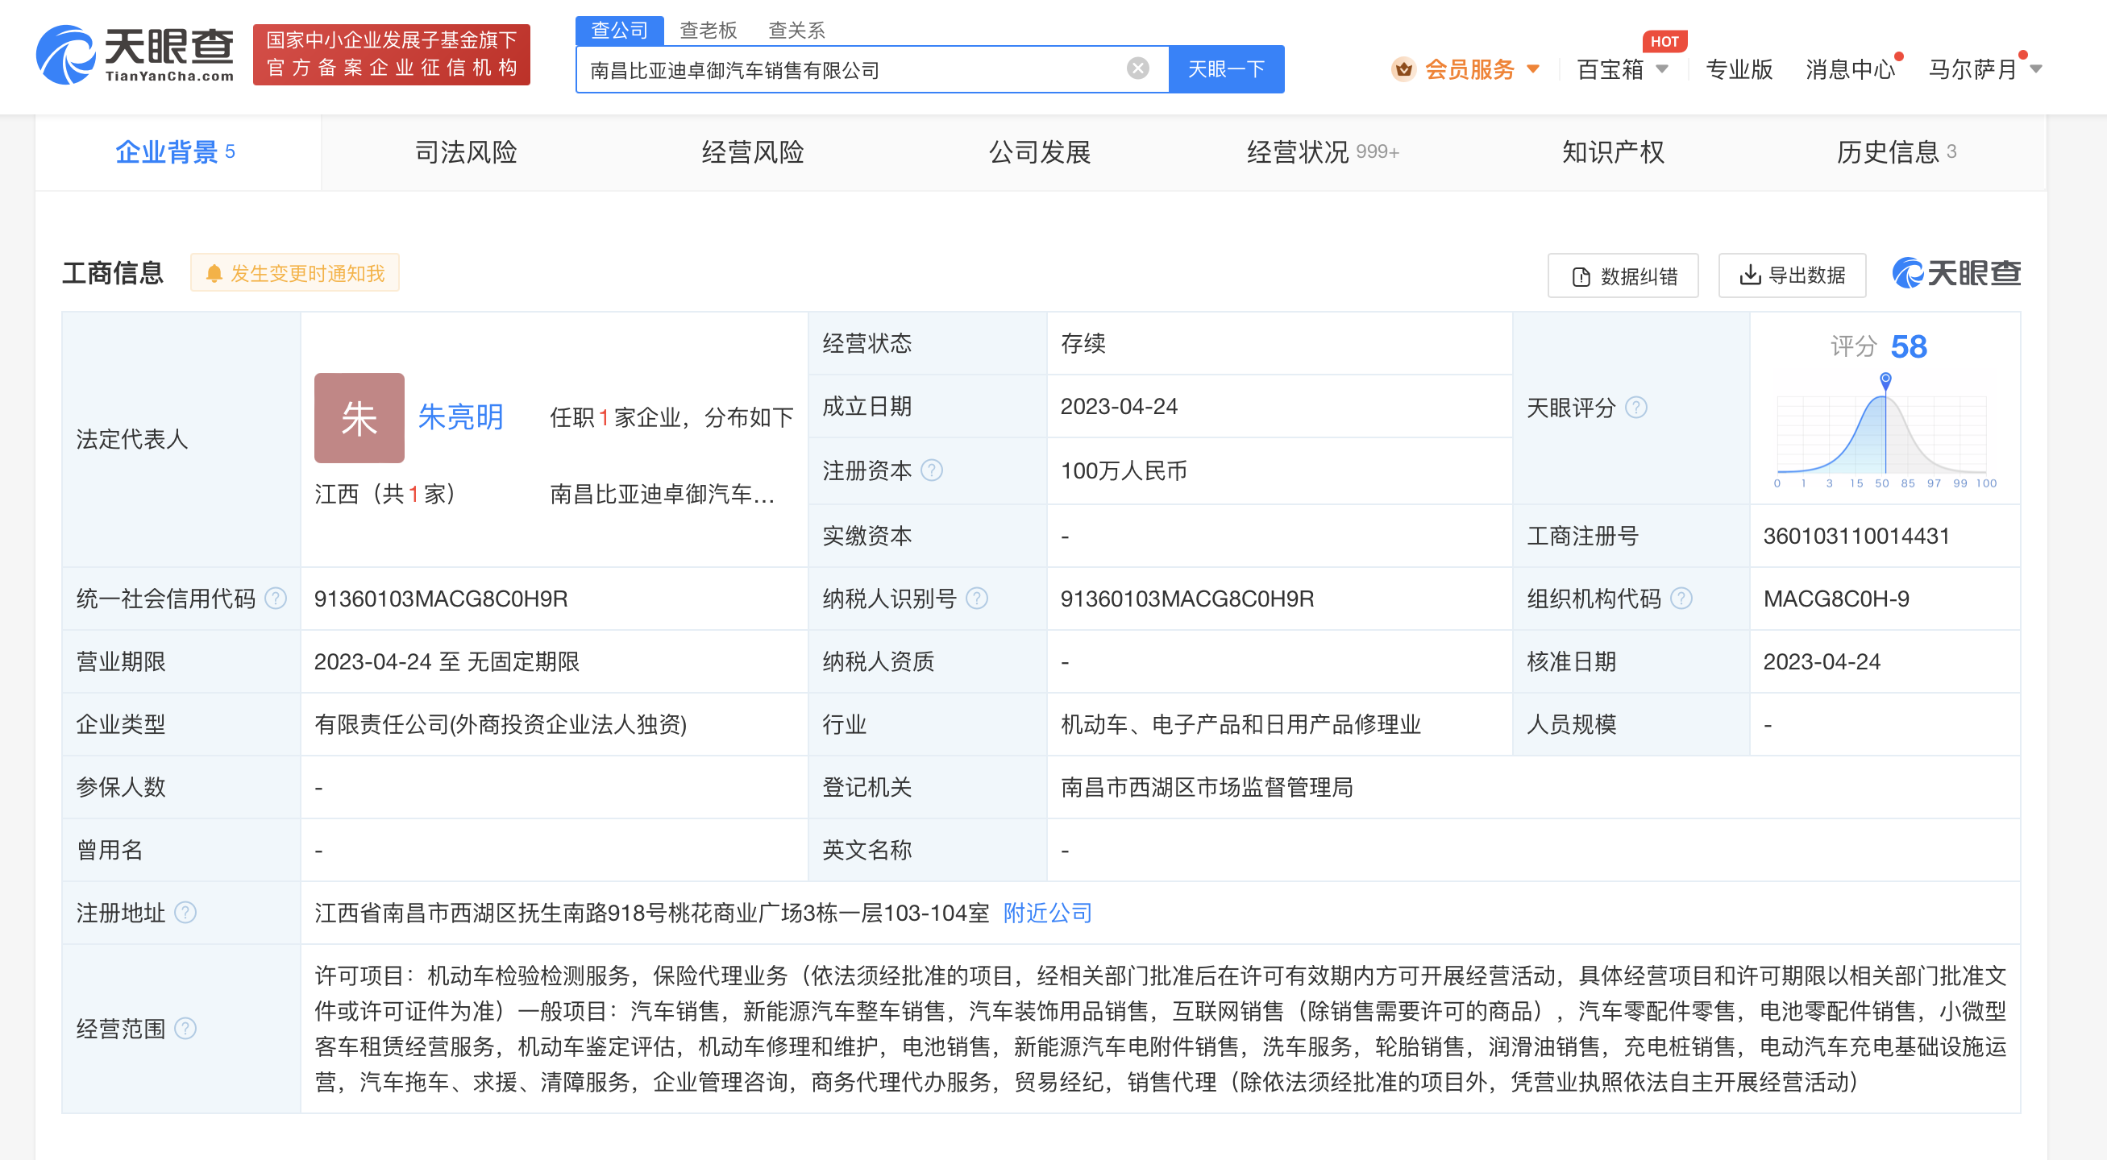Click the 发生变更时通知我 bell button
This screenshot has width=2107, height=1160.
(x=294, y=273)
